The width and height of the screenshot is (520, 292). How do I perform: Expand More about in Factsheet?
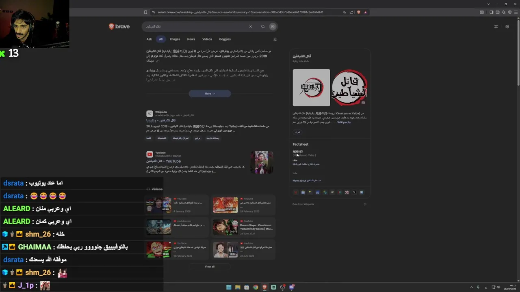(307, 180)
